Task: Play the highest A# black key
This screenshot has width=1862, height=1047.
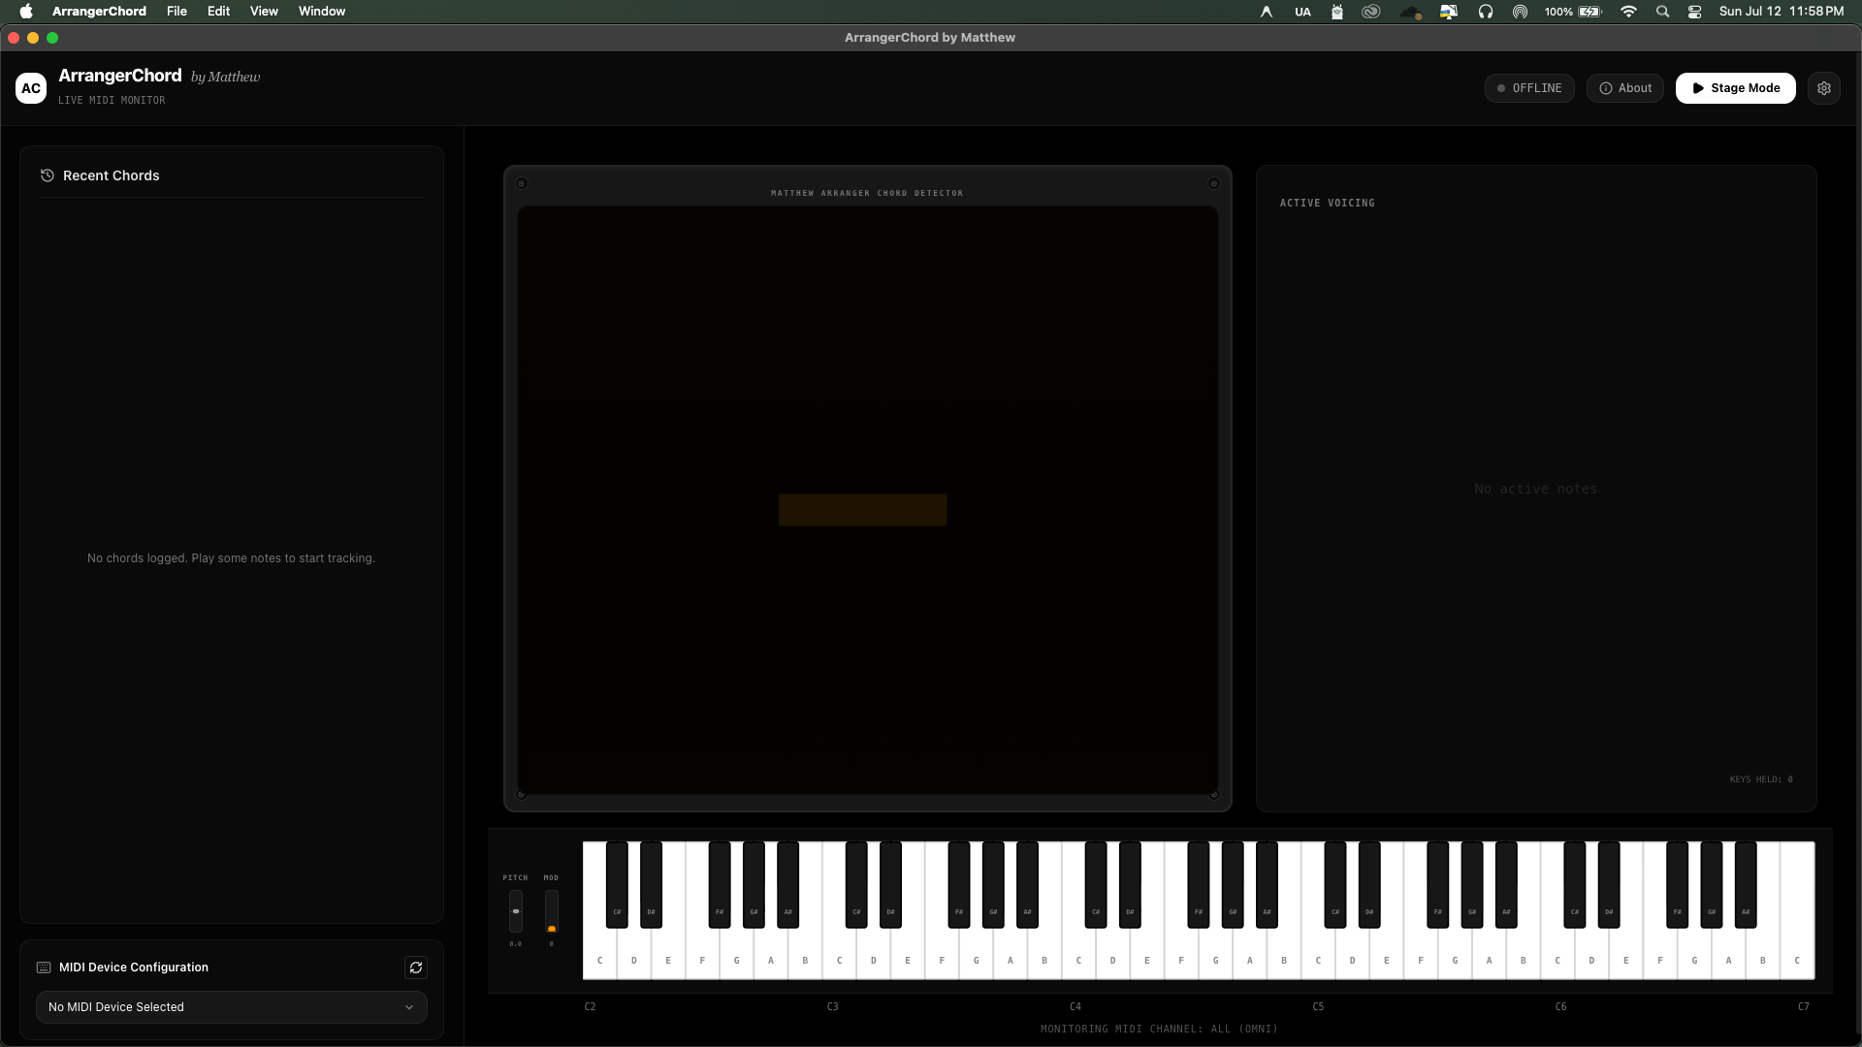Action: tap(1746, 884)
